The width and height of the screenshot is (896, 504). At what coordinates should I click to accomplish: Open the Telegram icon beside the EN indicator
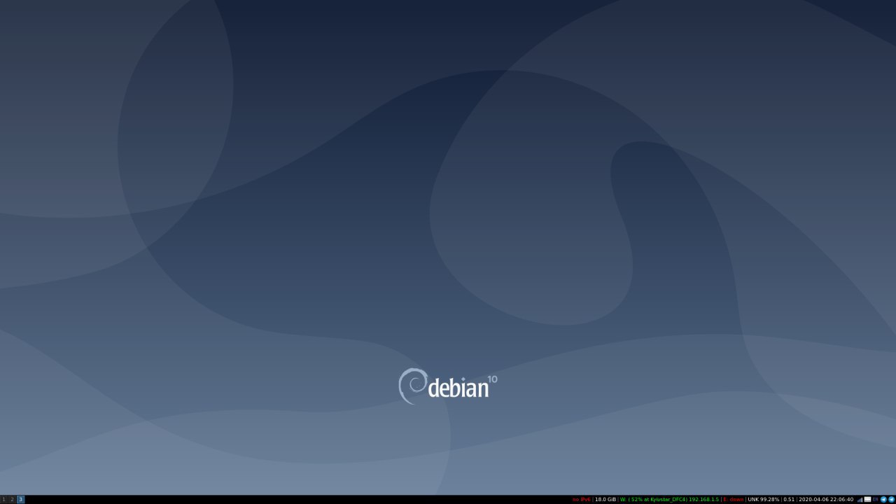pos(883,500)
